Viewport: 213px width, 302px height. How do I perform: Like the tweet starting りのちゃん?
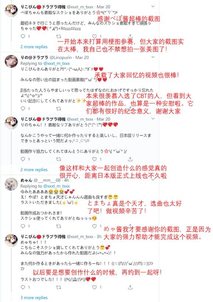pyautogui.click(x=94, y=159)
